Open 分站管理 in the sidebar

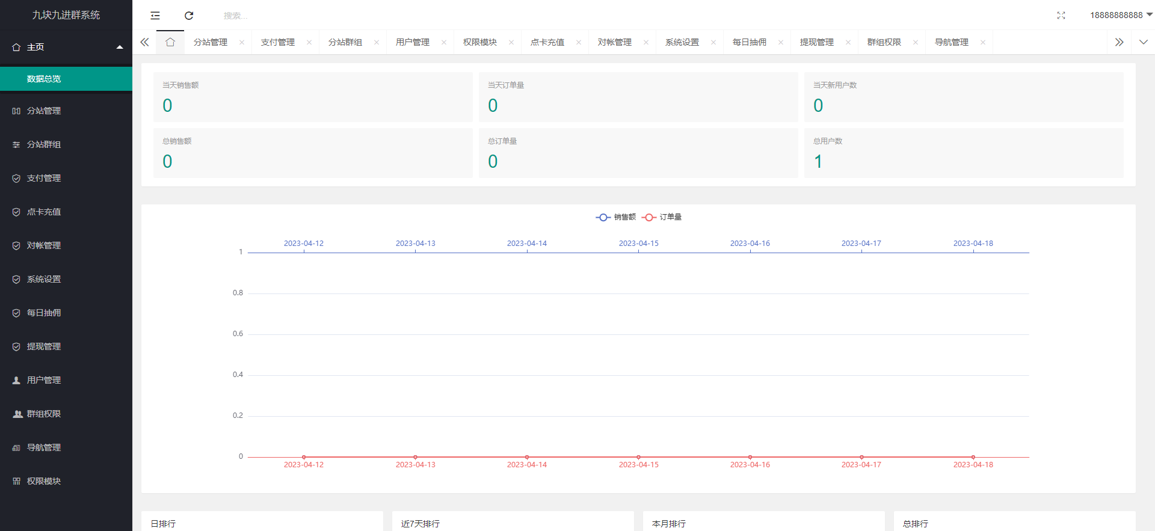(x=66, y=111)
